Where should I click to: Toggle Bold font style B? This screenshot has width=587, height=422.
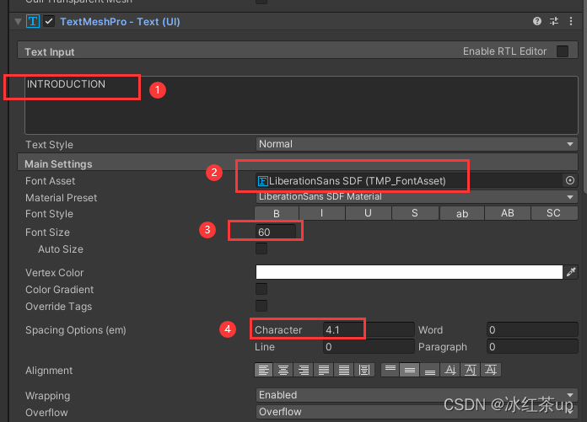pos(277,213)
